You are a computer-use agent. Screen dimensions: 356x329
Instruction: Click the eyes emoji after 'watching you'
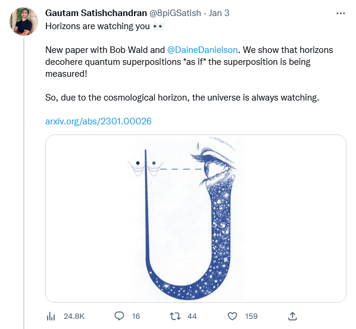[x=158, y=27]
